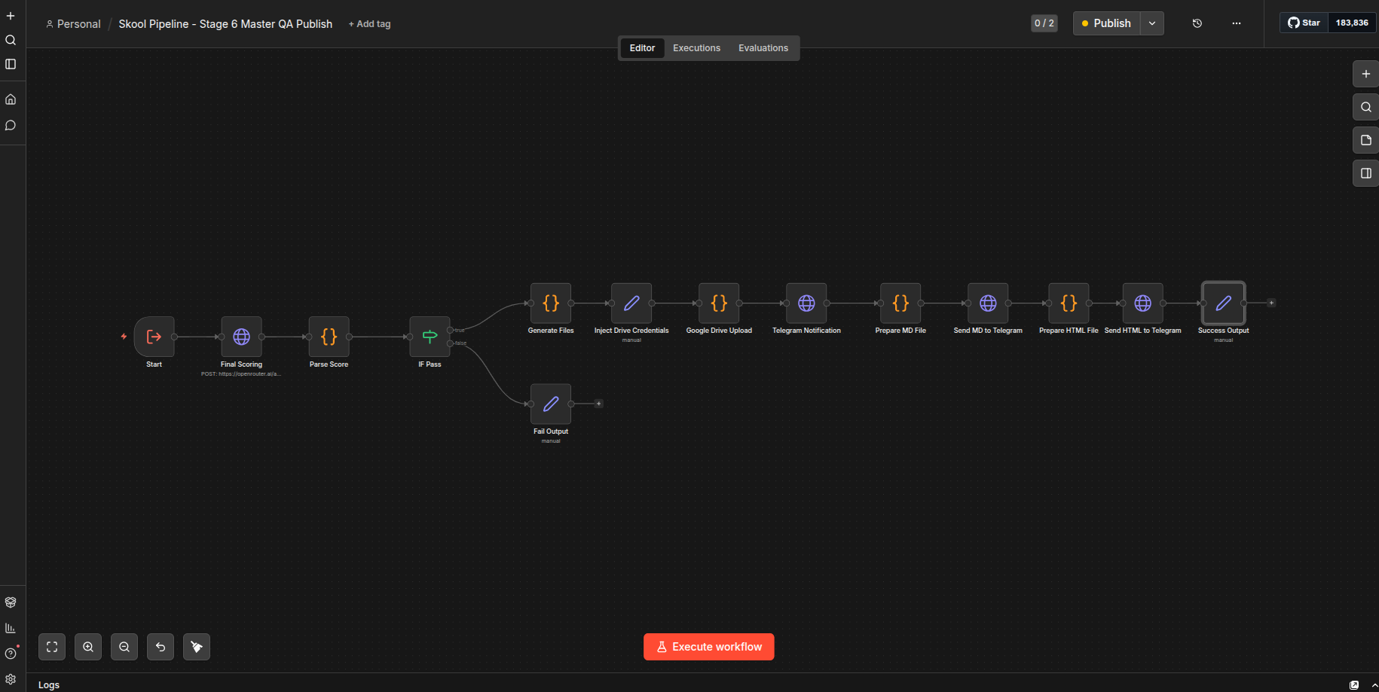Click the Execute workflow button
The width and height of the screenshot is (1379, 692).
pos(708,646)
